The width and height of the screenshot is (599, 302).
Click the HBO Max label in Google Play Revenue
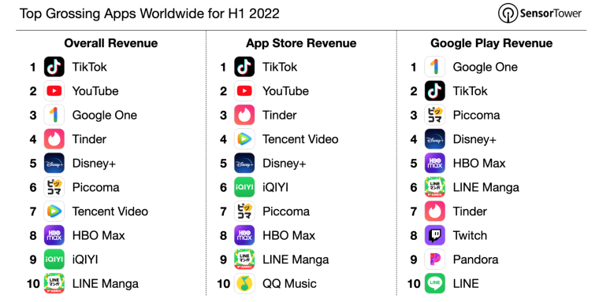(x=479, y=164)
